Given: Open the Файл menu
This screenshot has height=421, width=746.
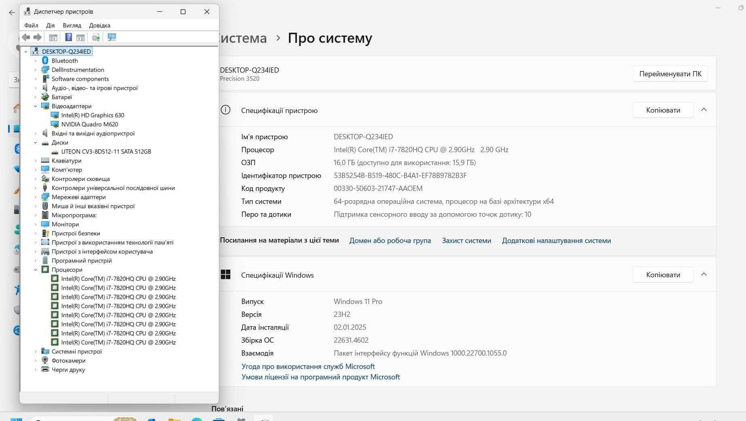Looking at the screenshot, I should [x=31, y=25].
